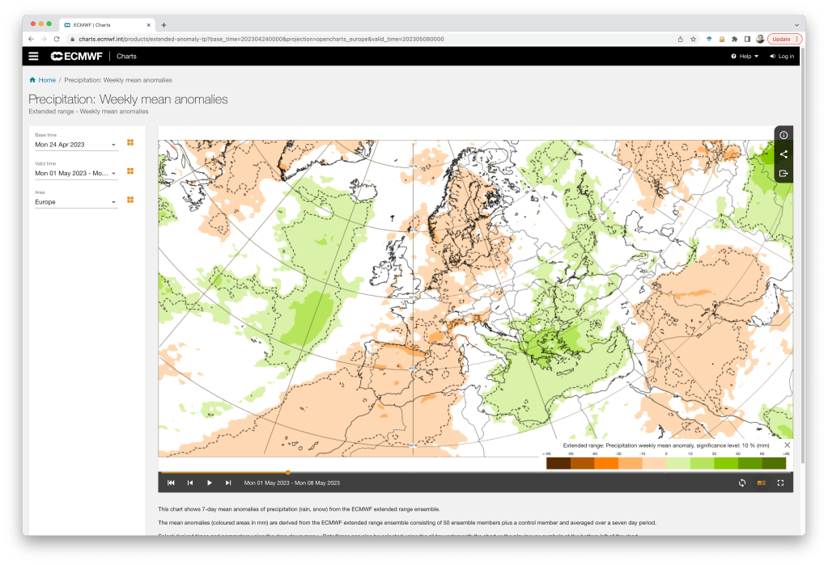Click the chart info icon
Screen dimensions: 828x565
click(x=783, y=135)
